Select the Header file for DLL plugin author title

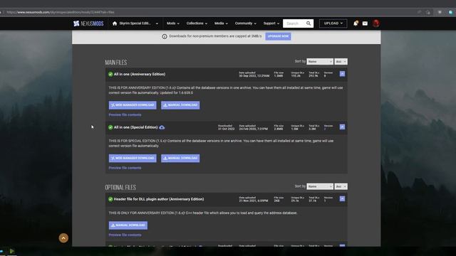159,199
